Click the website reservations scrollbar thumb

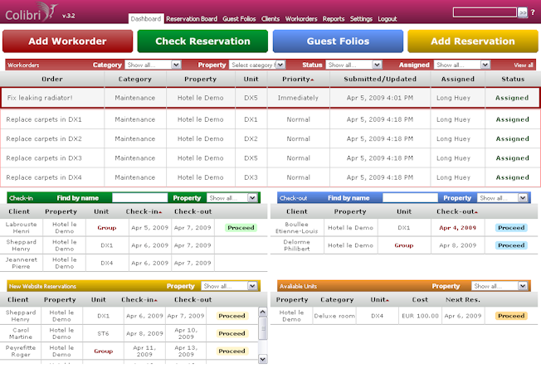tap(262, 328)
